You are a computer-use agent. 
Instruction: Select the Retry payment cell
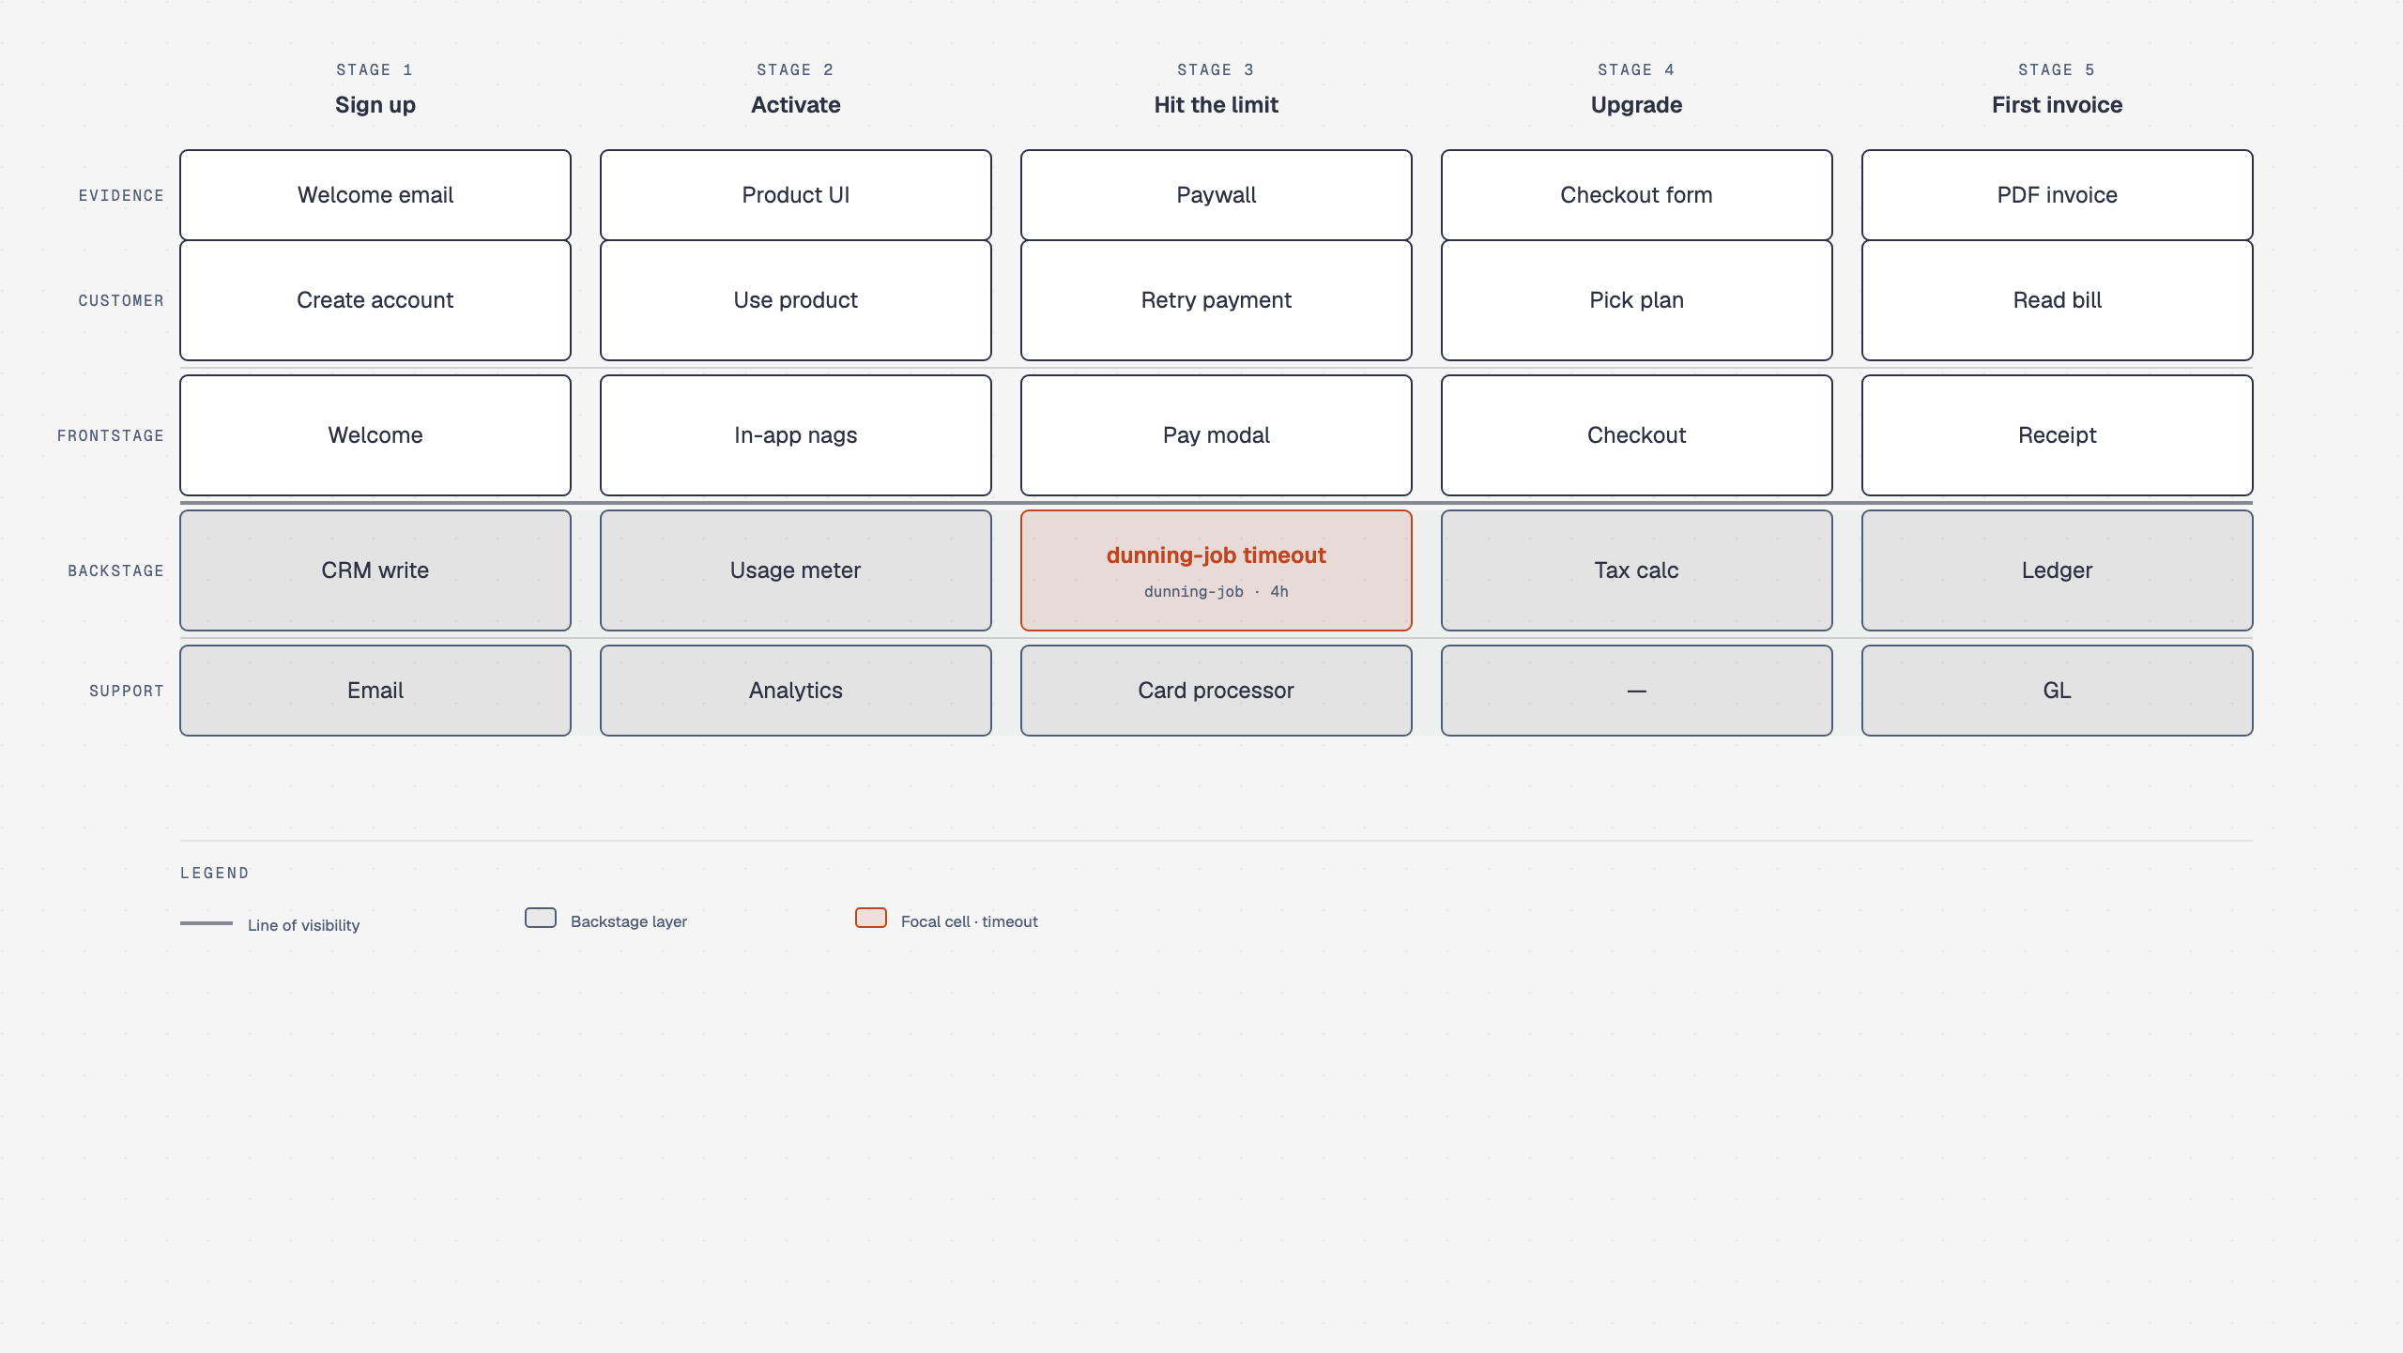tap(1217, 300)
